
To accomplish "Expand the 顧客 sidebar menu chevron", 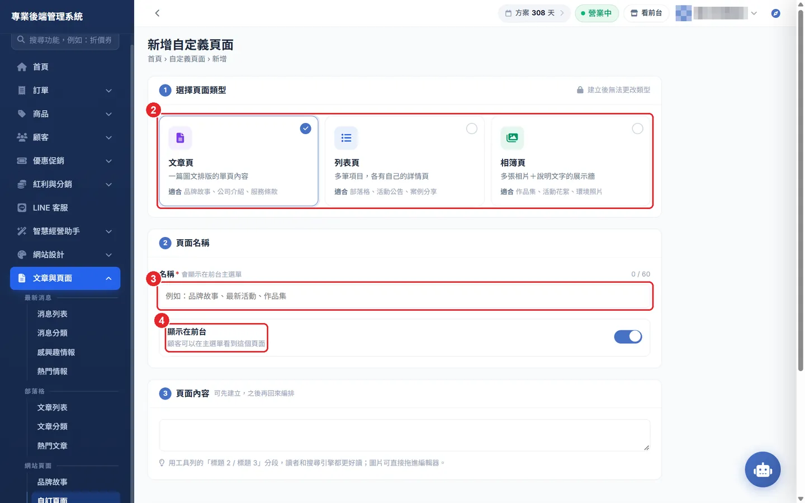I will (x=109, y=137).
